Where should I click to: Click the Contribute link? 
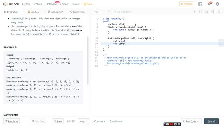116,121
